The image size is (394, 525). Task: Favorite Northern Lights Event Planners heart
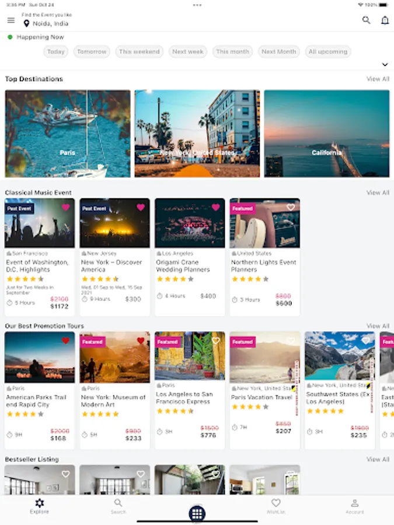(x=291, y=207)
